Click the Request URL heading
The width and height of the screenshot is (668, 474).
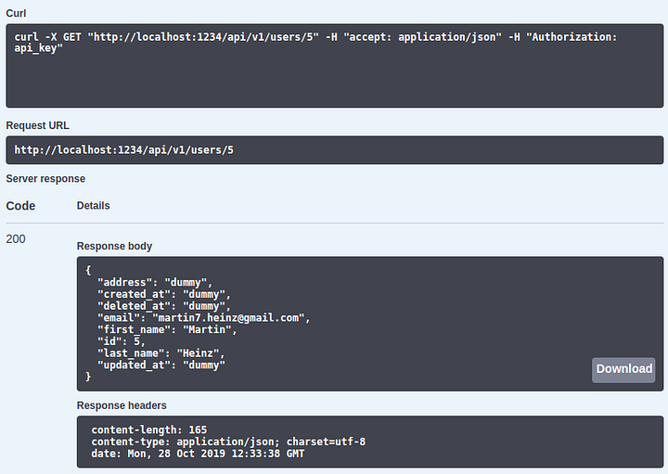coord(37,125)
